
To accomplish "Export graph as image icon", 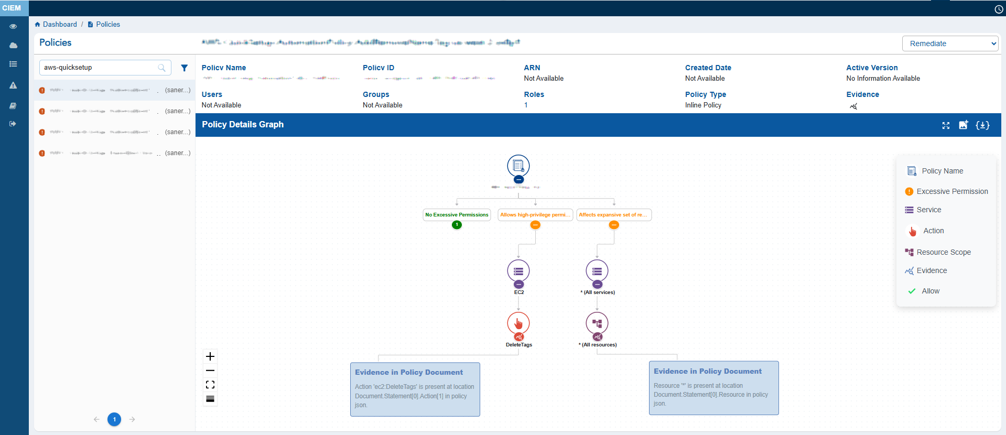I will tap(964, 125).
